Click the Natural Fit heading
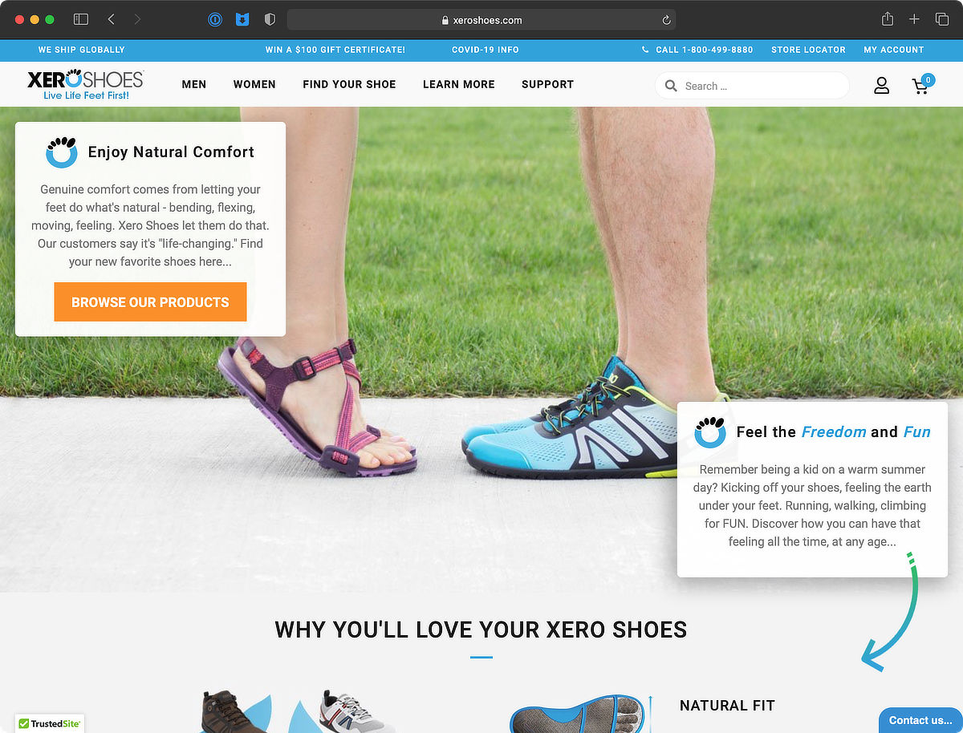The width and height of the screenshot is (963, 733). point(727,706)
